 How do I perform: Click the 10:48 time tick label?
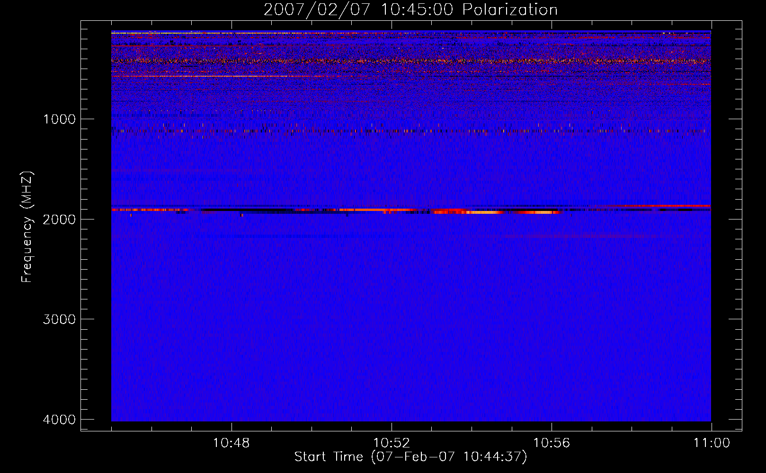click(231, 443)
